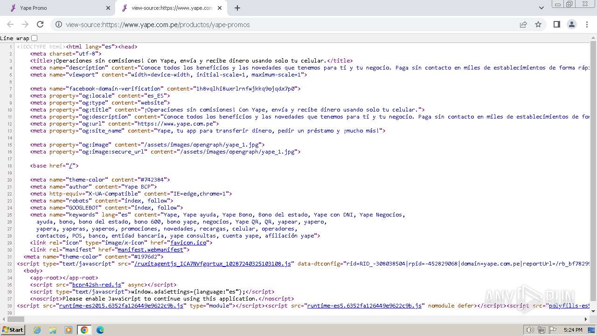Open the Chrome profile avatar menu
The image size is (597, 336).
[x=571, y=24]
